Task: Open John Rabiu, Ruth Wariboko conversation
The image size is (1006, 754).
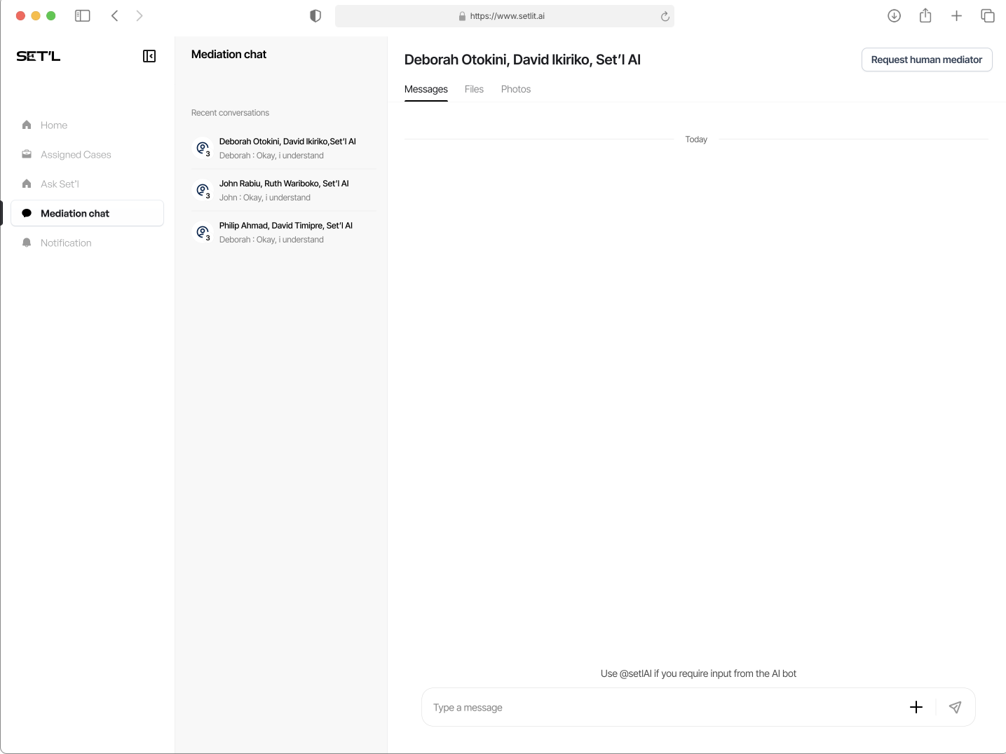Action: tap(283, 190)
